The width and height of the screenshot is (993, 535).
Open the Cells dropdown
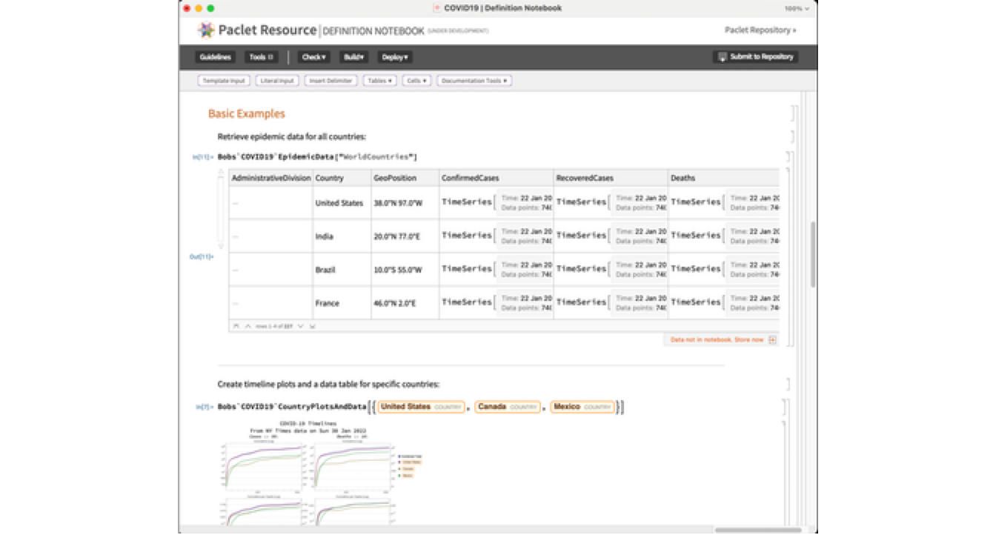[x=416, y=81]
